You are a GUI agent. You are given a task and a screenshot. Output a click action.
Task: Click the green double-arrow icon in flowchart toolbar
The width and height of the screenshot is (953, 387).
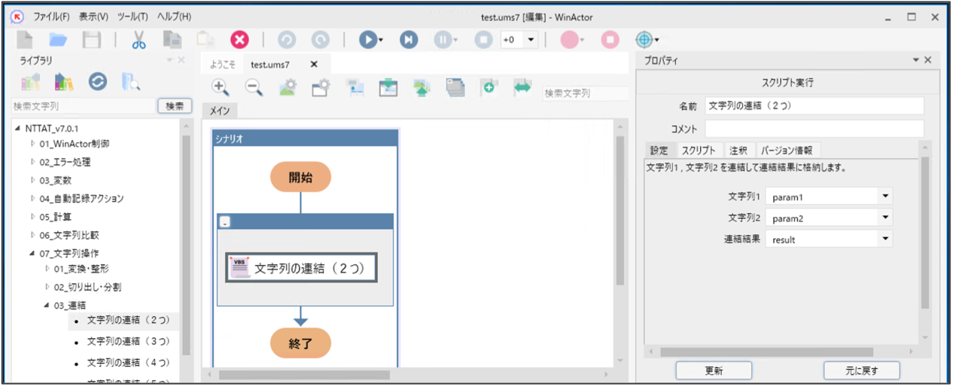pyautogui.click(x=522, y=87)
